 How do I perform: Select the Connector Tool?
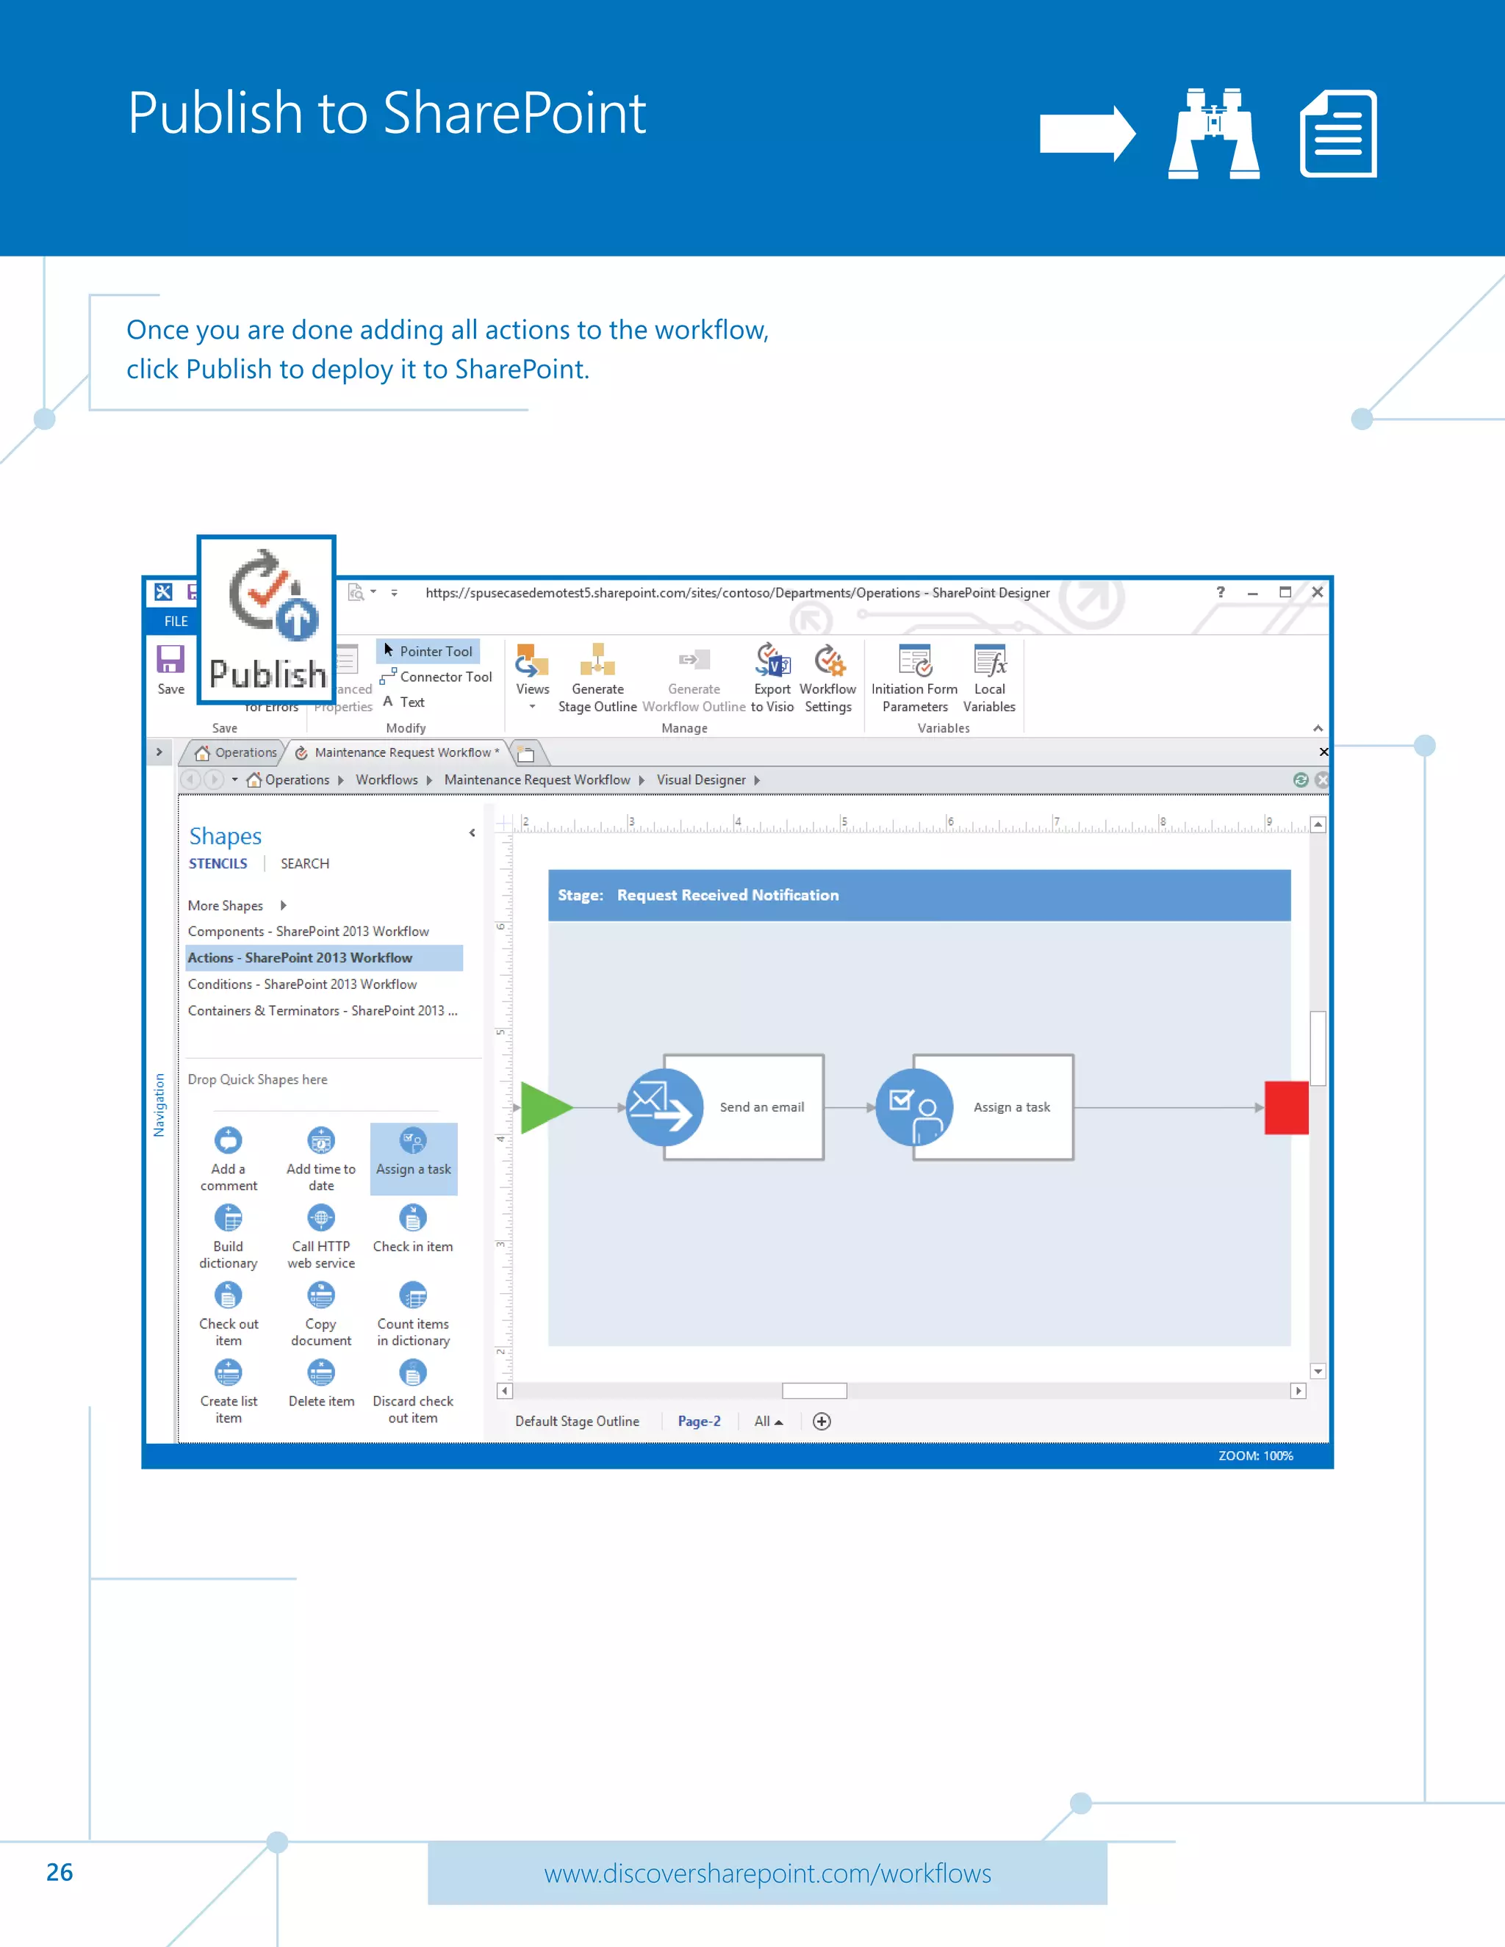(x=436, y=677)
